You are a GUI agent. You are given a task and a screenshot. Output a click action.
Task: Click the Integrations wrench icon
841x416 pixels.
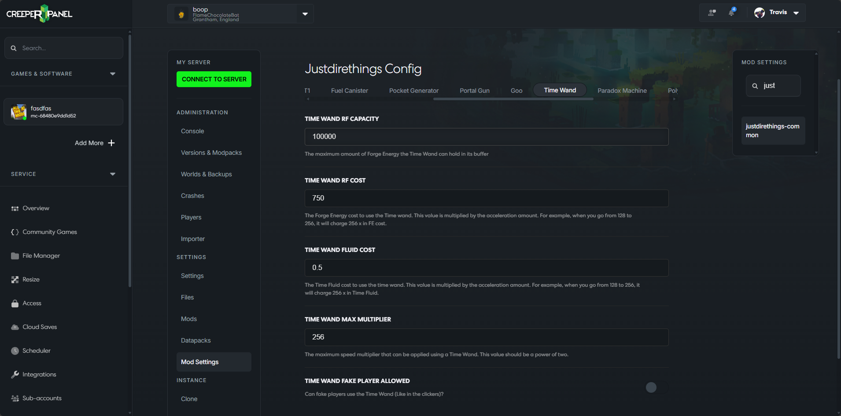click(15, 375)
